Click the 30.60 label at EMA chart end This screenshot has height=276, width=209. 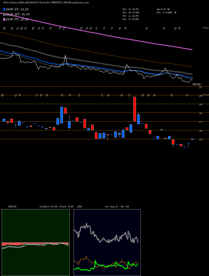click(x=196, y=84)
